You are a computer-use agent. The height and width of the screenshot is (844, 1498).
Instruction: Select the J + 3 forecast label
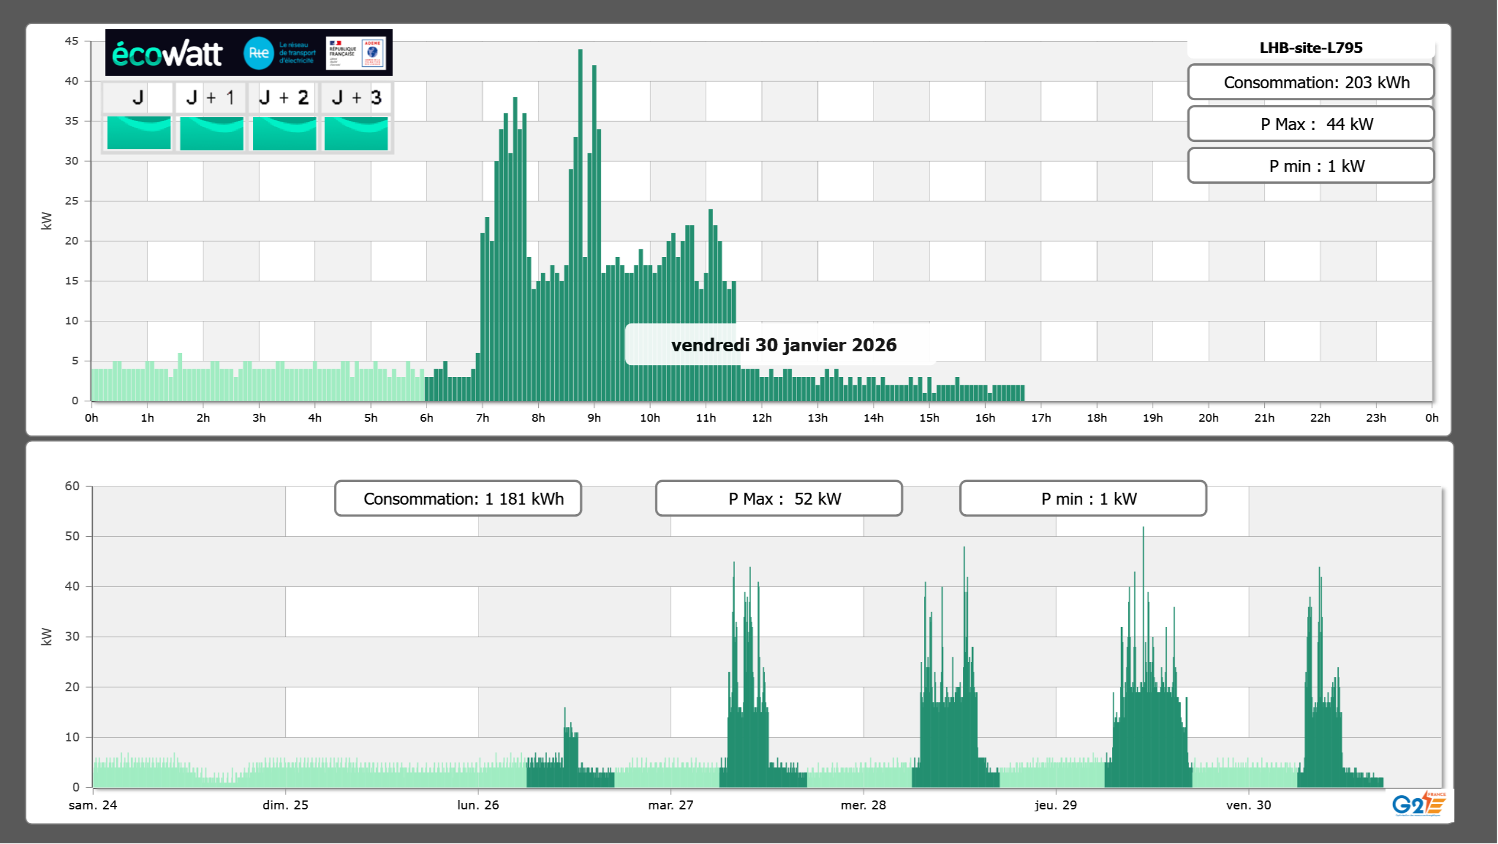coord(356,97)
